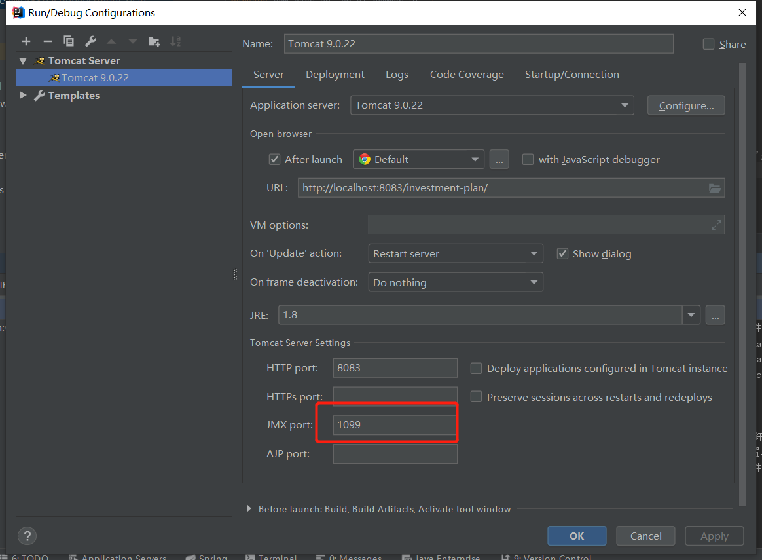The image size is (762, 560).
Task: Open browser selection ellipsis button
Action: (499, 159)
